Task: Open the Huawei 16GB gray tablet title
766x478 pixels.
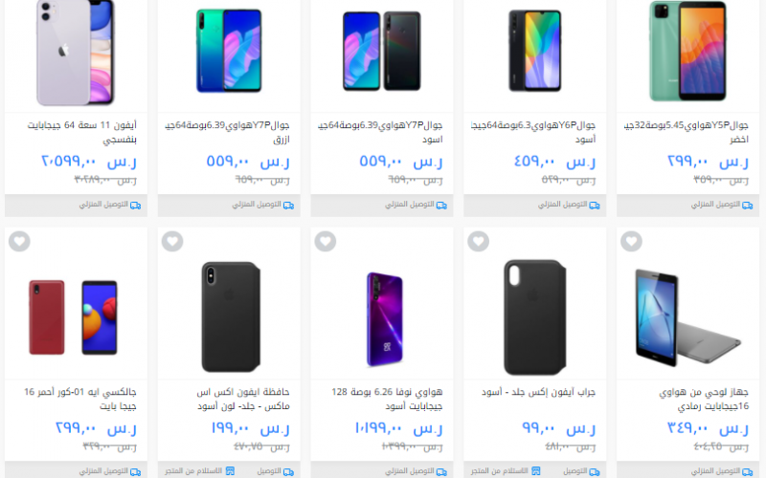Action: pyautogui.click(x=704, y=399)
